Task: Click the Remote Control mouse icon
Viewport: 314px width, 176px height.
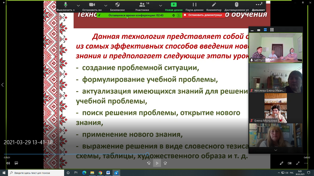Action: pos(236,6)
